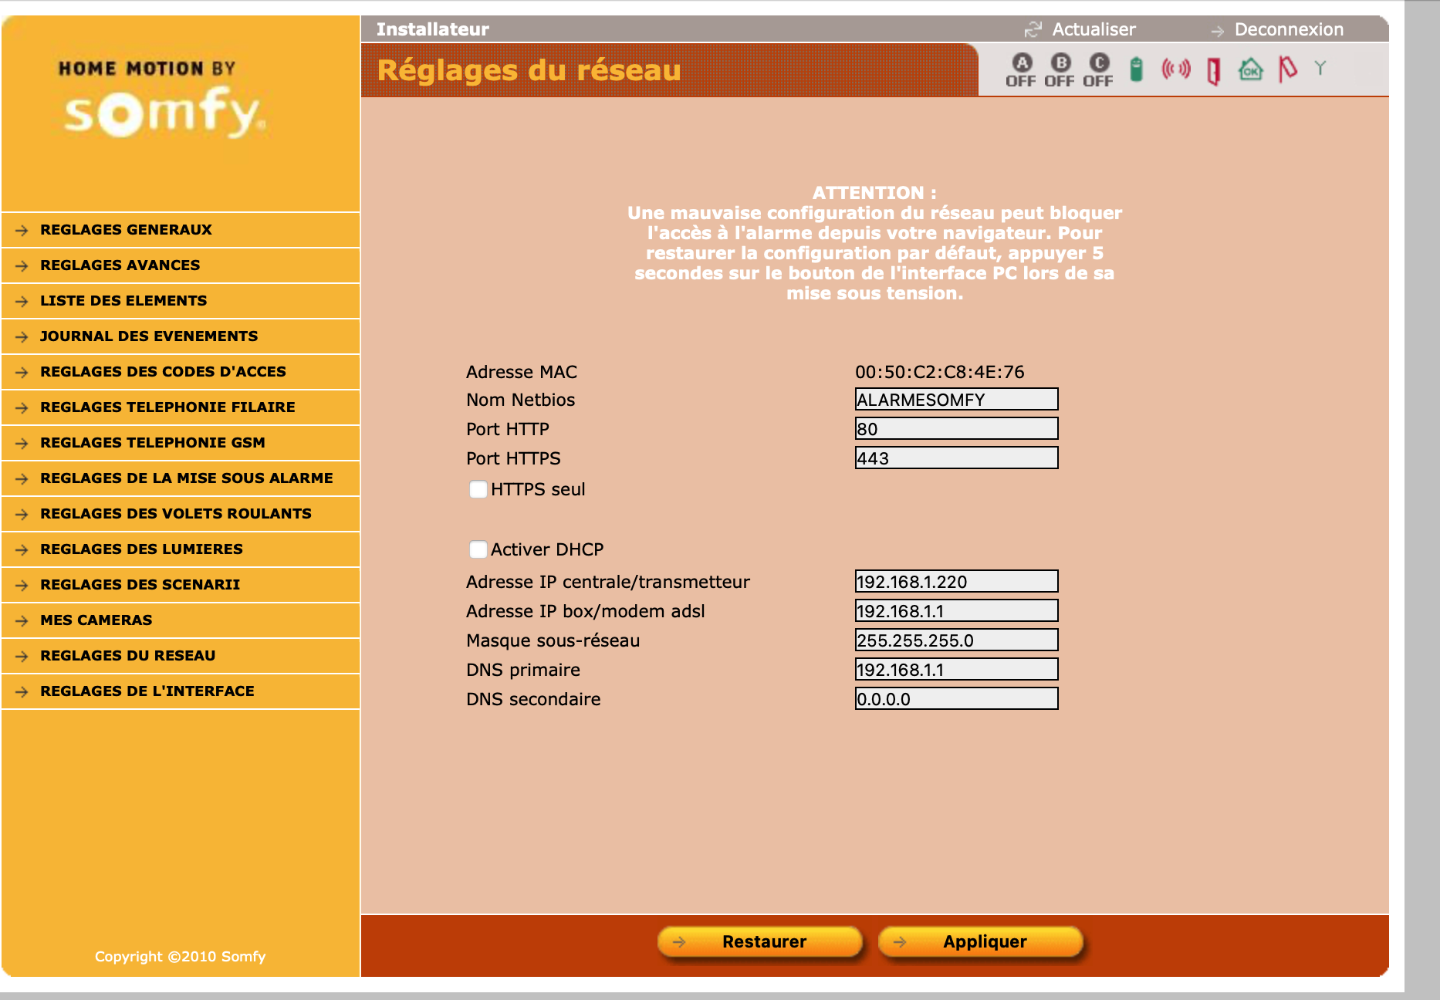Viewport: 1440px width, 1000px height.
Task: Tick the Activer DHCP checkbox
Action: click(478, 549)
